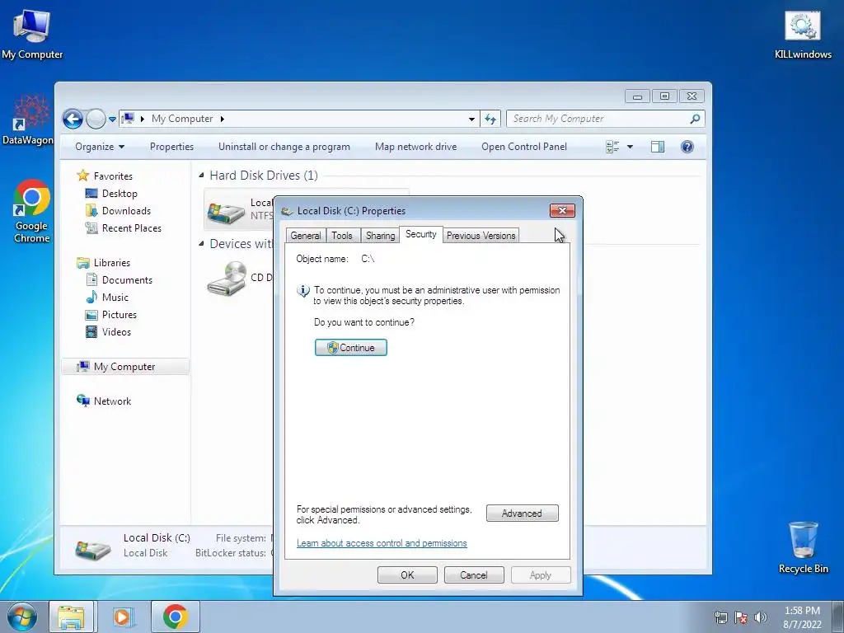Select My Computer in navigation pane
844x633 pixels.
tap(125, 367)
